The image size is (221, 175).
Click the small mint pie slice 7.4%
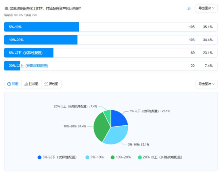(108, 116)
